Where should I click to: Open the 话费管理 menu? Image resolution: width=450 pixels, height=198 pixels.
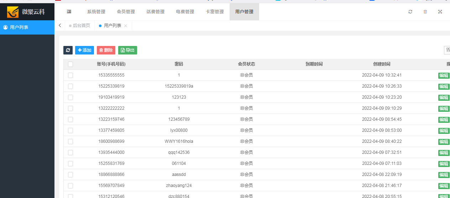coord(155,12)
